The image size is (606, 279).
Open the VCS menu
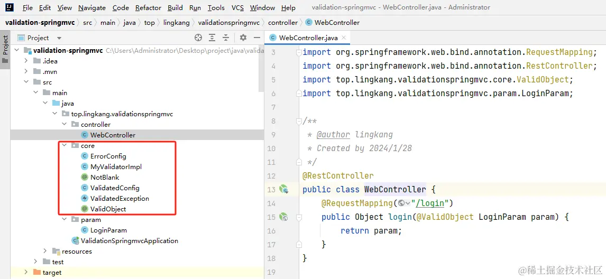tap(237, 8)
